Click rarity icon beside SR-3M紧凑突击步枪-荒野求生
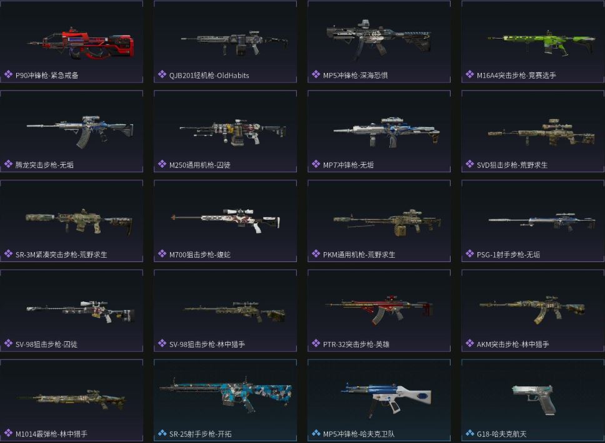Viewport: 605px width, 443px height. tap(9, 254)
